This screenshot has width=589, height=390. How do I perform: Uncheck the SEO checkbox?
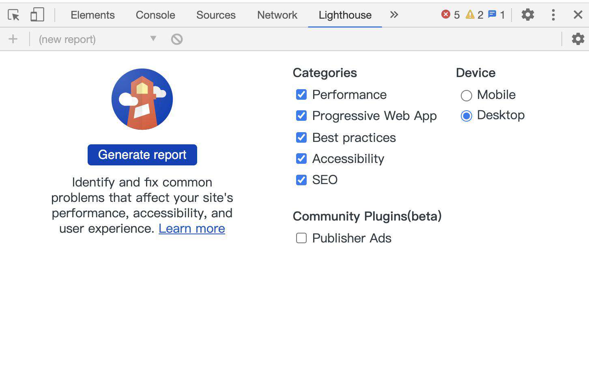[x=301, y=180]
